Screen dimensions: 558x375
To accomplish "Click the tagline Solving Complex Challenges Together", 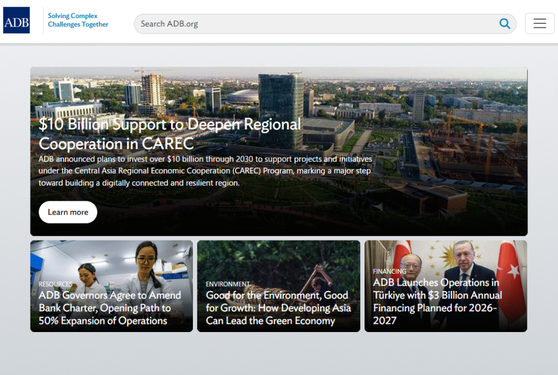I will point(78,20).
